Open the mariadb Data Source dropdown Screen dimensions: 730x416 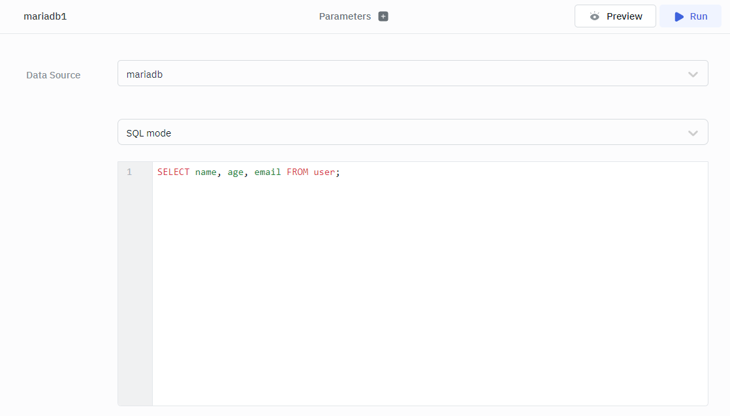click(x=412, y=74)
